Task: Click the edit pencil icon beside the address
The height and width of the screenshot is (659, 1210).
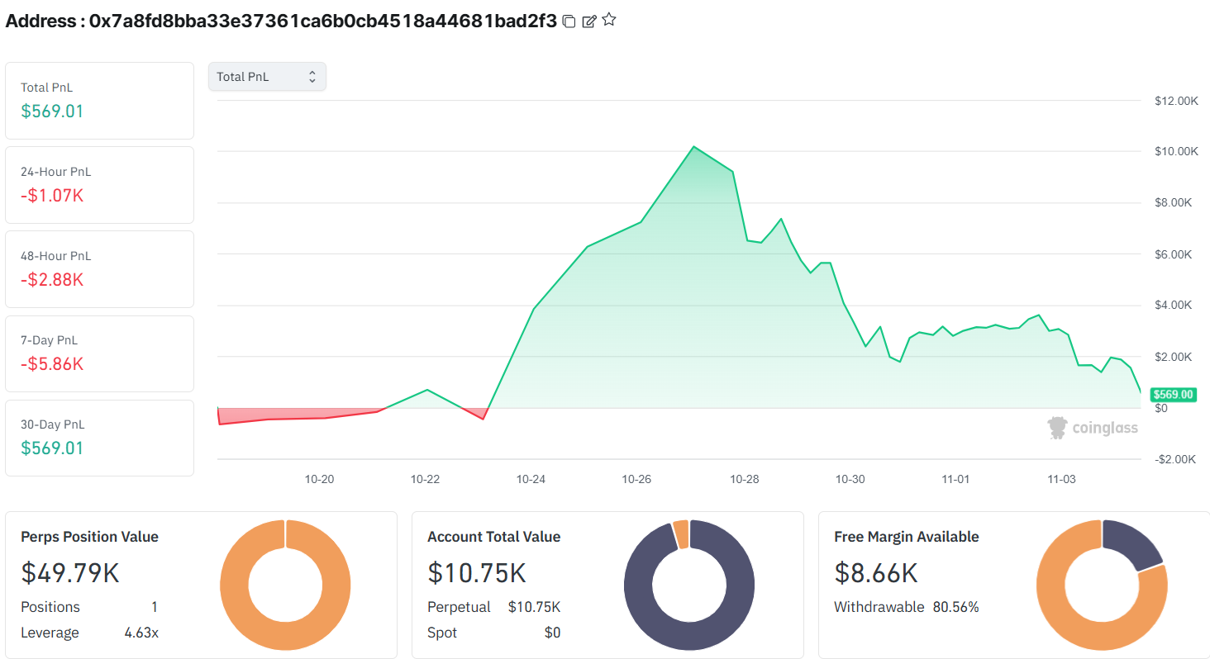Action: coord(589,21)
